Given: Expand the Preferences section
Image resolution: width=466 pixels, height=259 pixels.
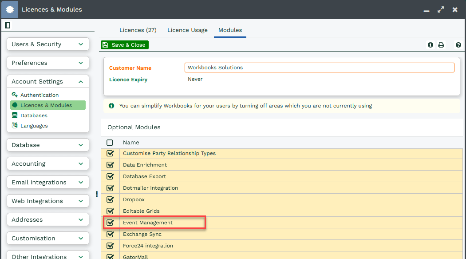Looking at the screenshot, I should 48,63.
